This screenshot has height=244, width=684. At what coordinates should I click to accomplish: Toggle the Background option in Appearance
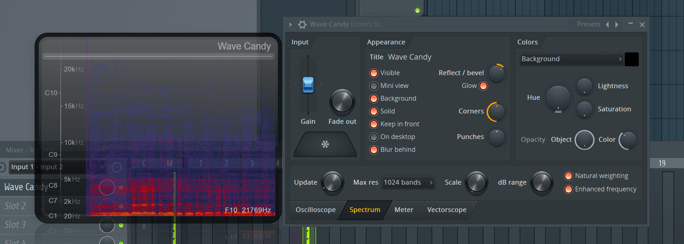(374, 99)
